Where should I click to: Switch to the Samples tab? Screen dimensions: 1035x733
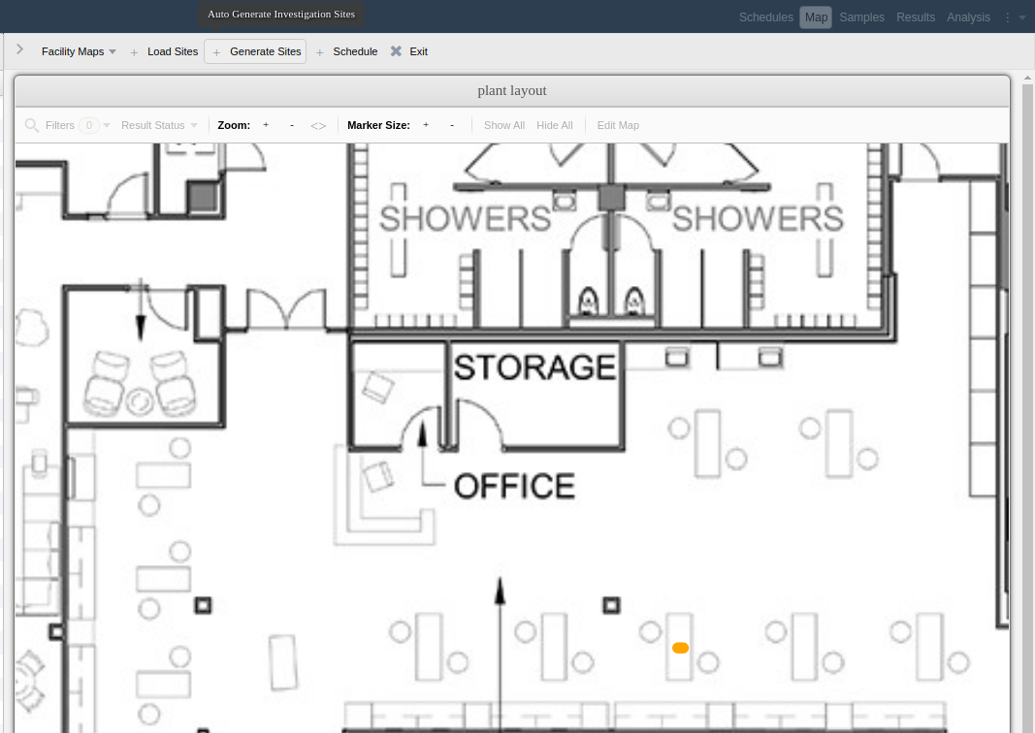click(861, 17)
